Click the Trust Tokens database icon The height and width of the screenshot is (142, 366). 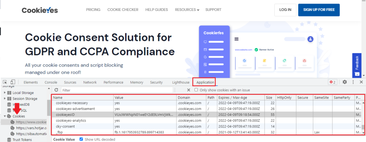[x=9, y=140]
